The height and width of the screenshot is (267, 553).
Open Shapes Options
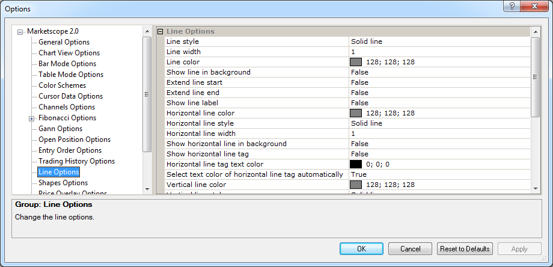[63, 183]
